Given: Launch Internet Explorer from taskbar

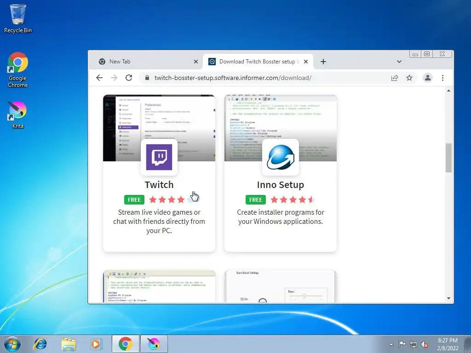Looking at the screenshot, I should click(x=40, y=344).
